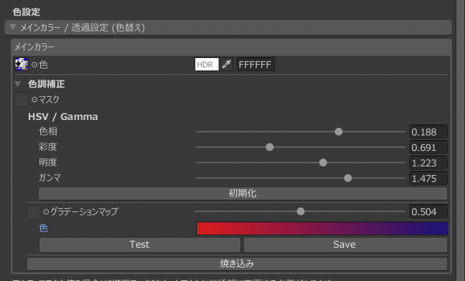Click the 明度 value field 1.223
Image resolution: width=465 pixels, height=281 pixels.
point(429,163)
